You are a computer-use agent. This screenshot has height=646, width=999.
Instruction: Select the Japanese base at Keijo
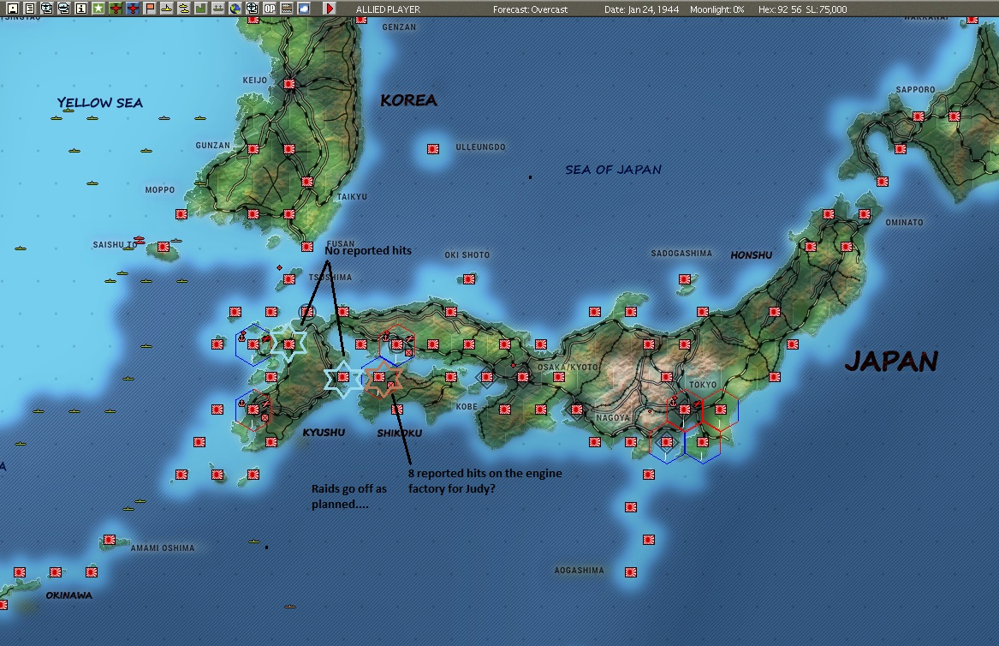[x=289, y=84]
